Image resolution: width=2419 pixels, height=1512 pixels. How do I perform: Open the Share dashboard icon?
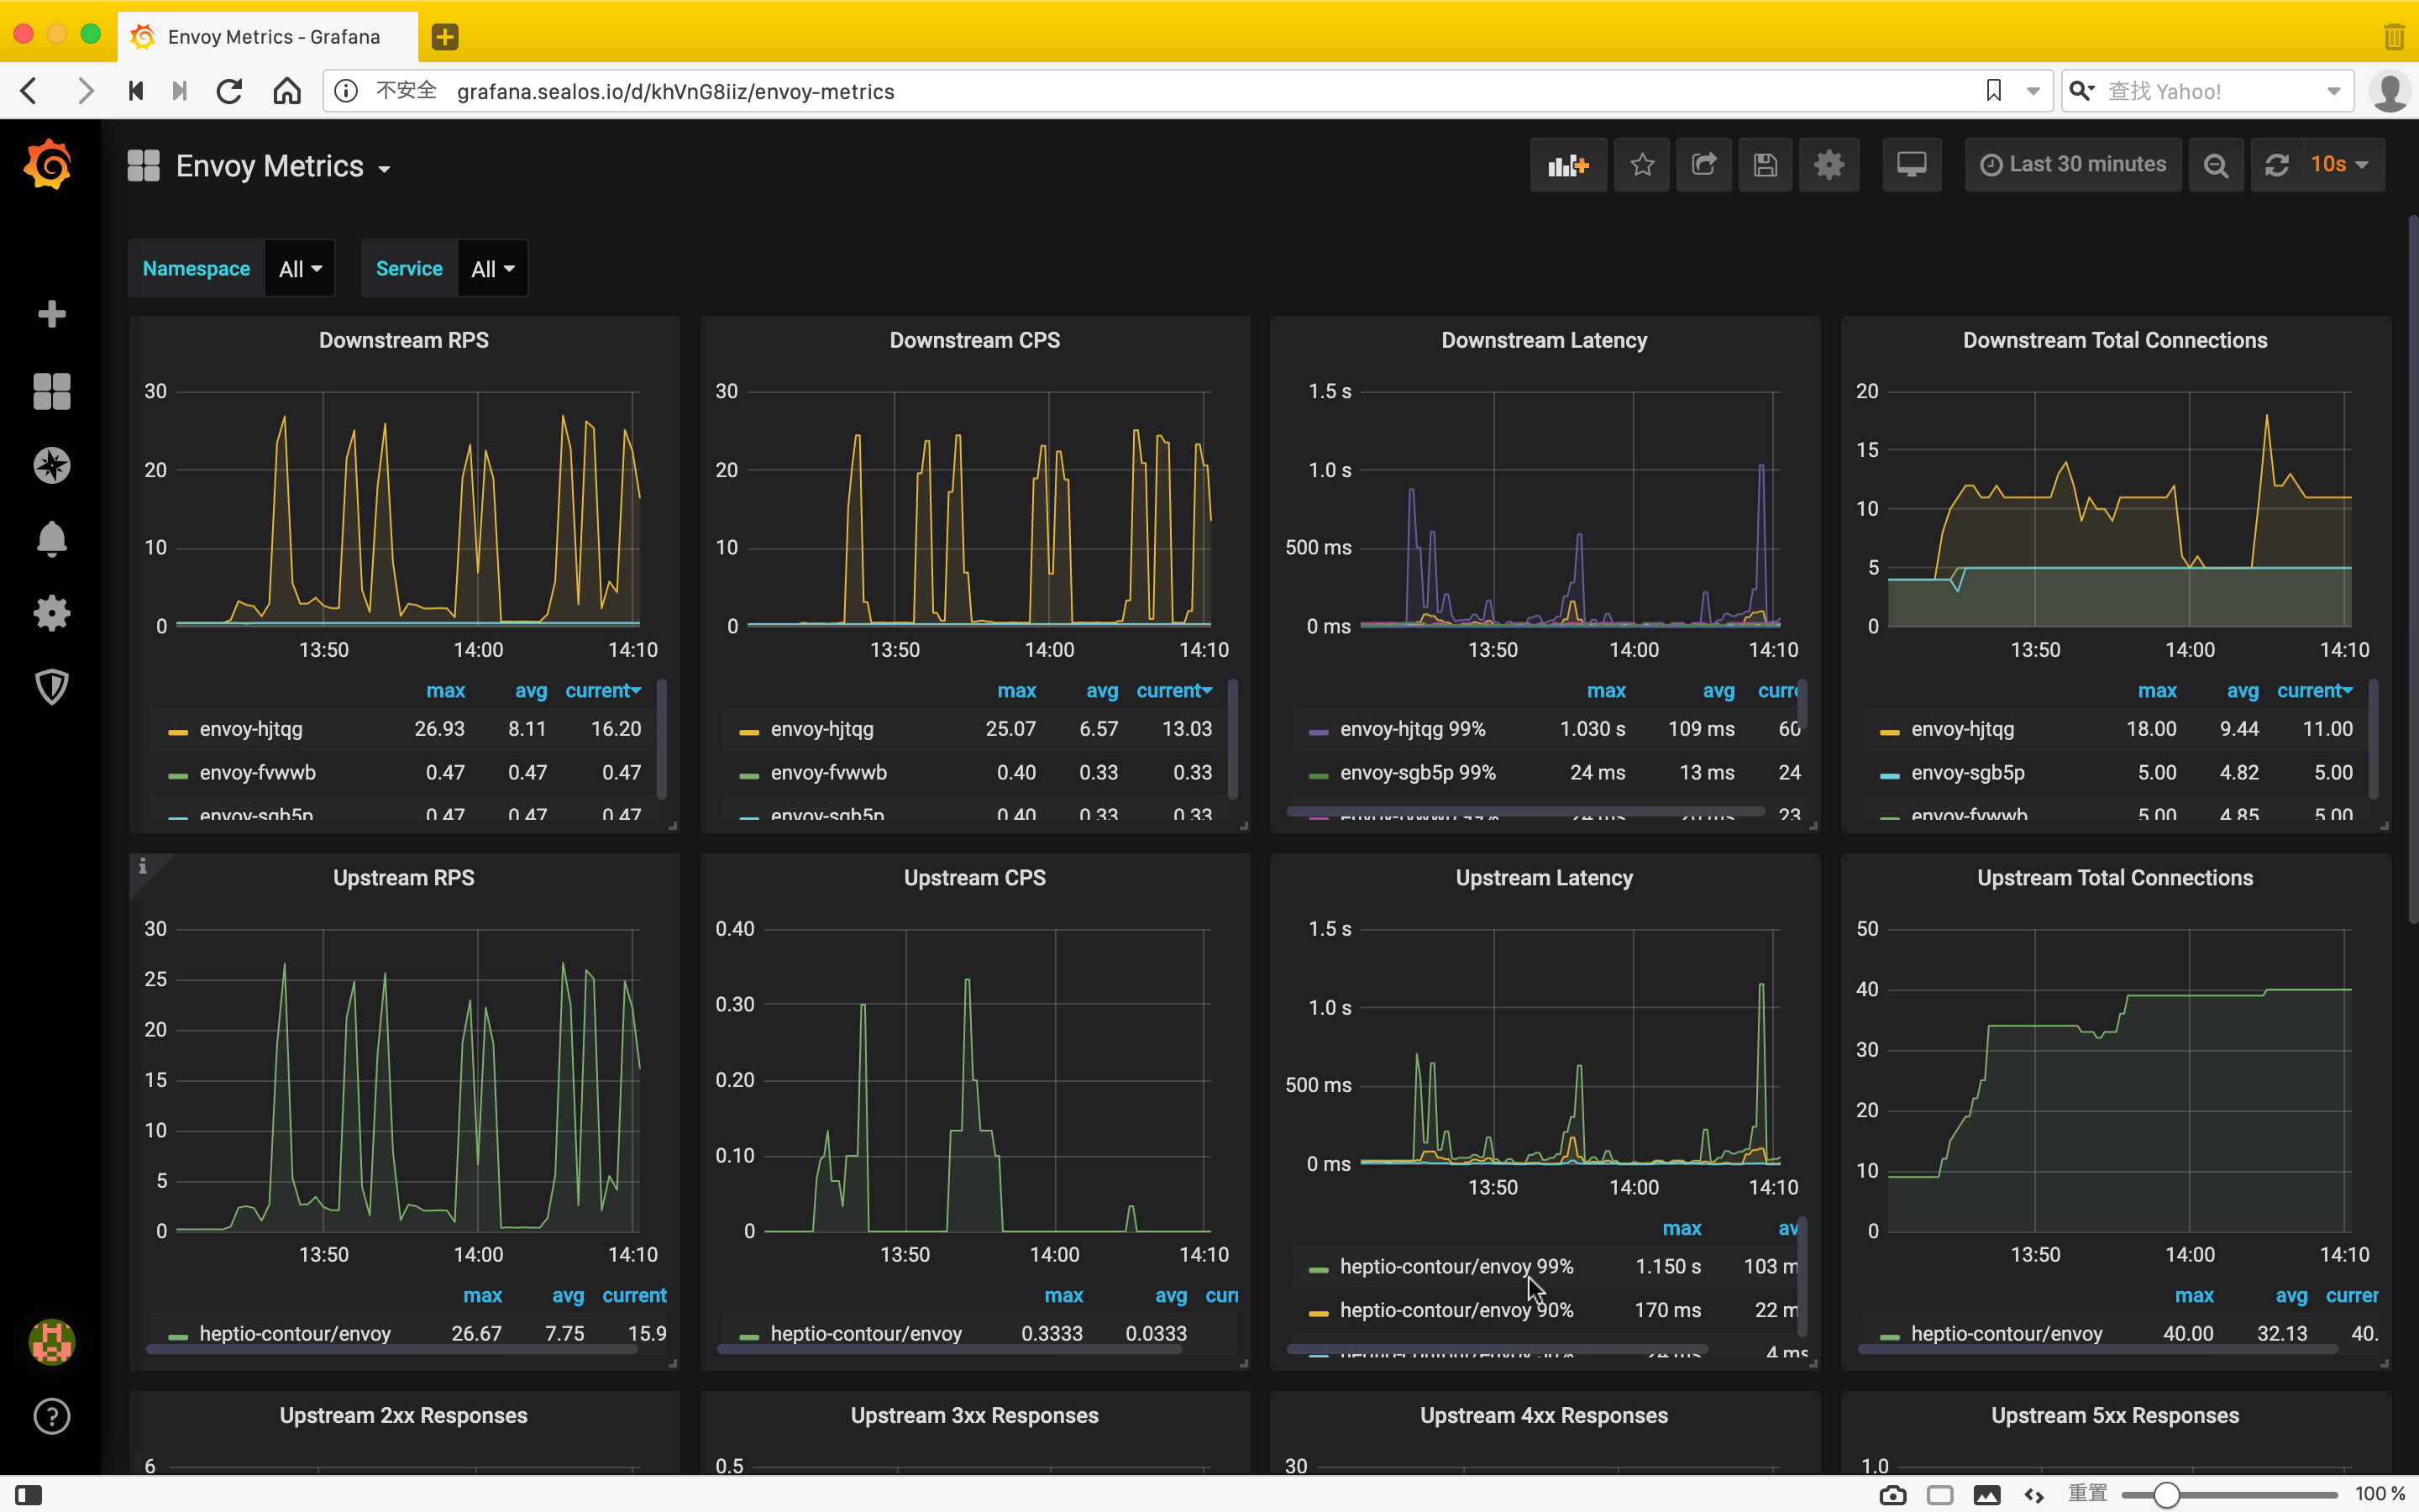[x=1704, y=165]
